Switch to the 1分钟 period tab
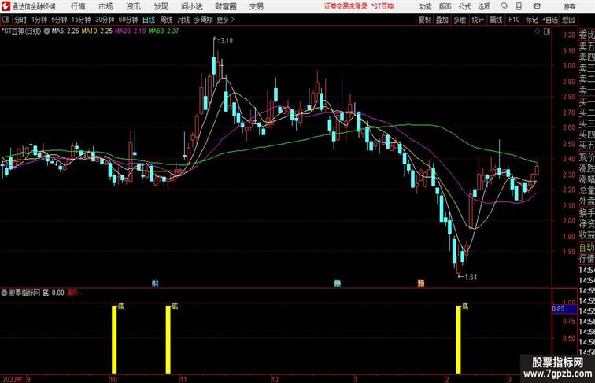The image size is (595, 383). click(39, 20)
